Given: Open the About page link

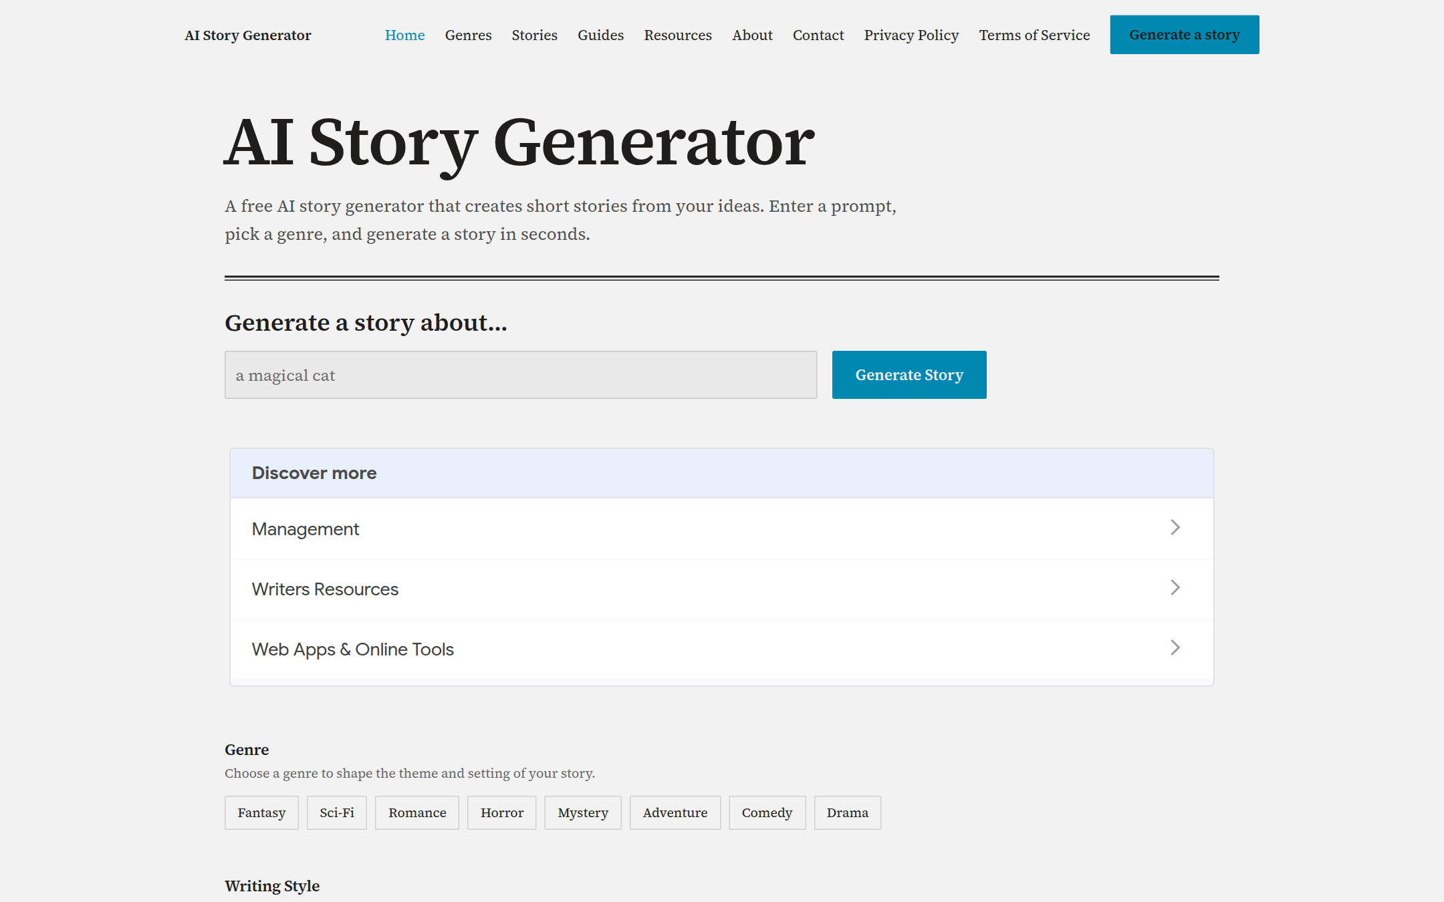Looking at the screenshot, I should click(752, 35).
